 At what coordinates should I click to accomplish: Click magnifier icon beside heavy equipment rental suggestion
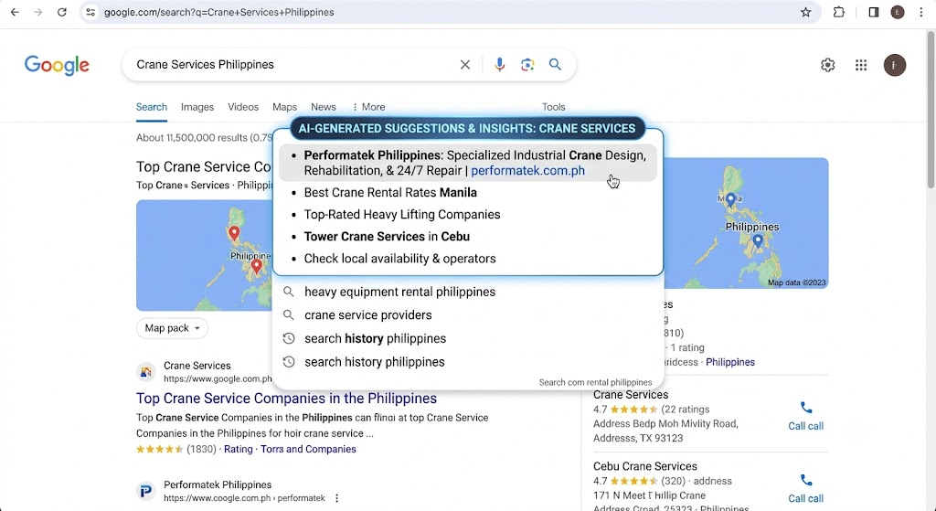click(x=288, y=292)
